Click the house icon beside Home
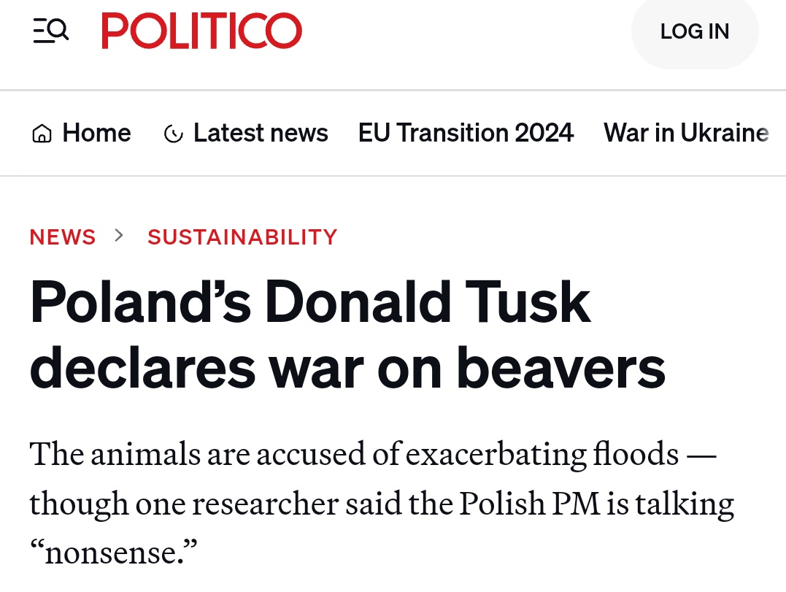This screenshot has height=592, width=786. 42,134
